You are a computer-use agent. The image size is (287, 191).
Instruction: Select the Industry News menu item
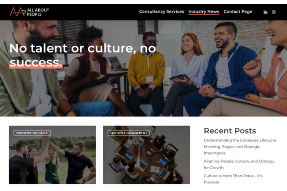click(204, 11)
